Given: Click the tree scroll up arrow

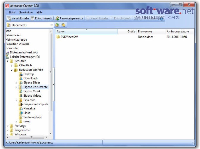Looking at the screenshot, I should point(51,31).
